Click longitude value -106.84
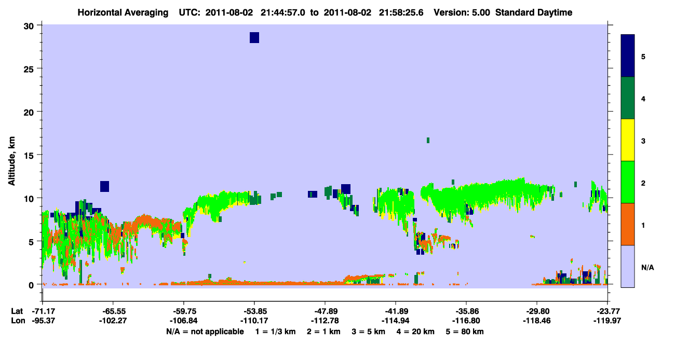The height and width of the screenshot is (346, 675). (x=183, y=321)
